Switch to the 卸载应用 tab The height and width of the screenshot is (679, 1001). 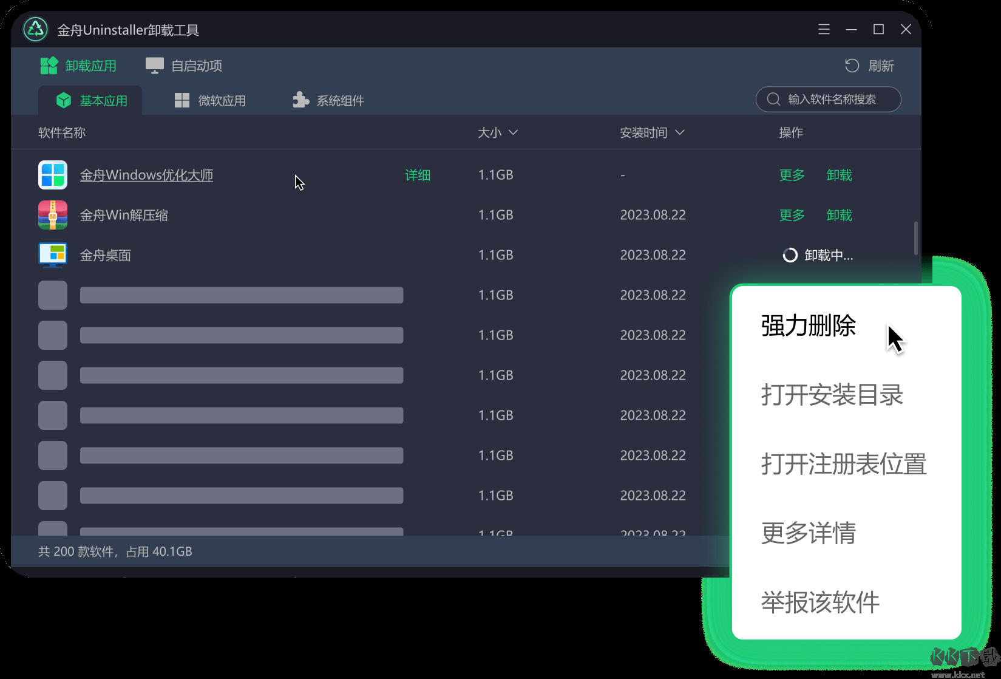[x=78, y=66]
